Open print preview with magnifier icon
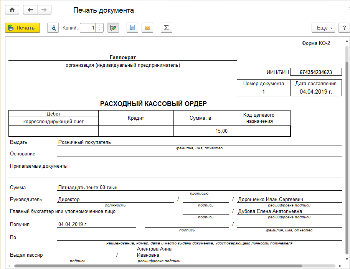Image resolution: width=350 pixels, height=269 pixels. [53, 28]
